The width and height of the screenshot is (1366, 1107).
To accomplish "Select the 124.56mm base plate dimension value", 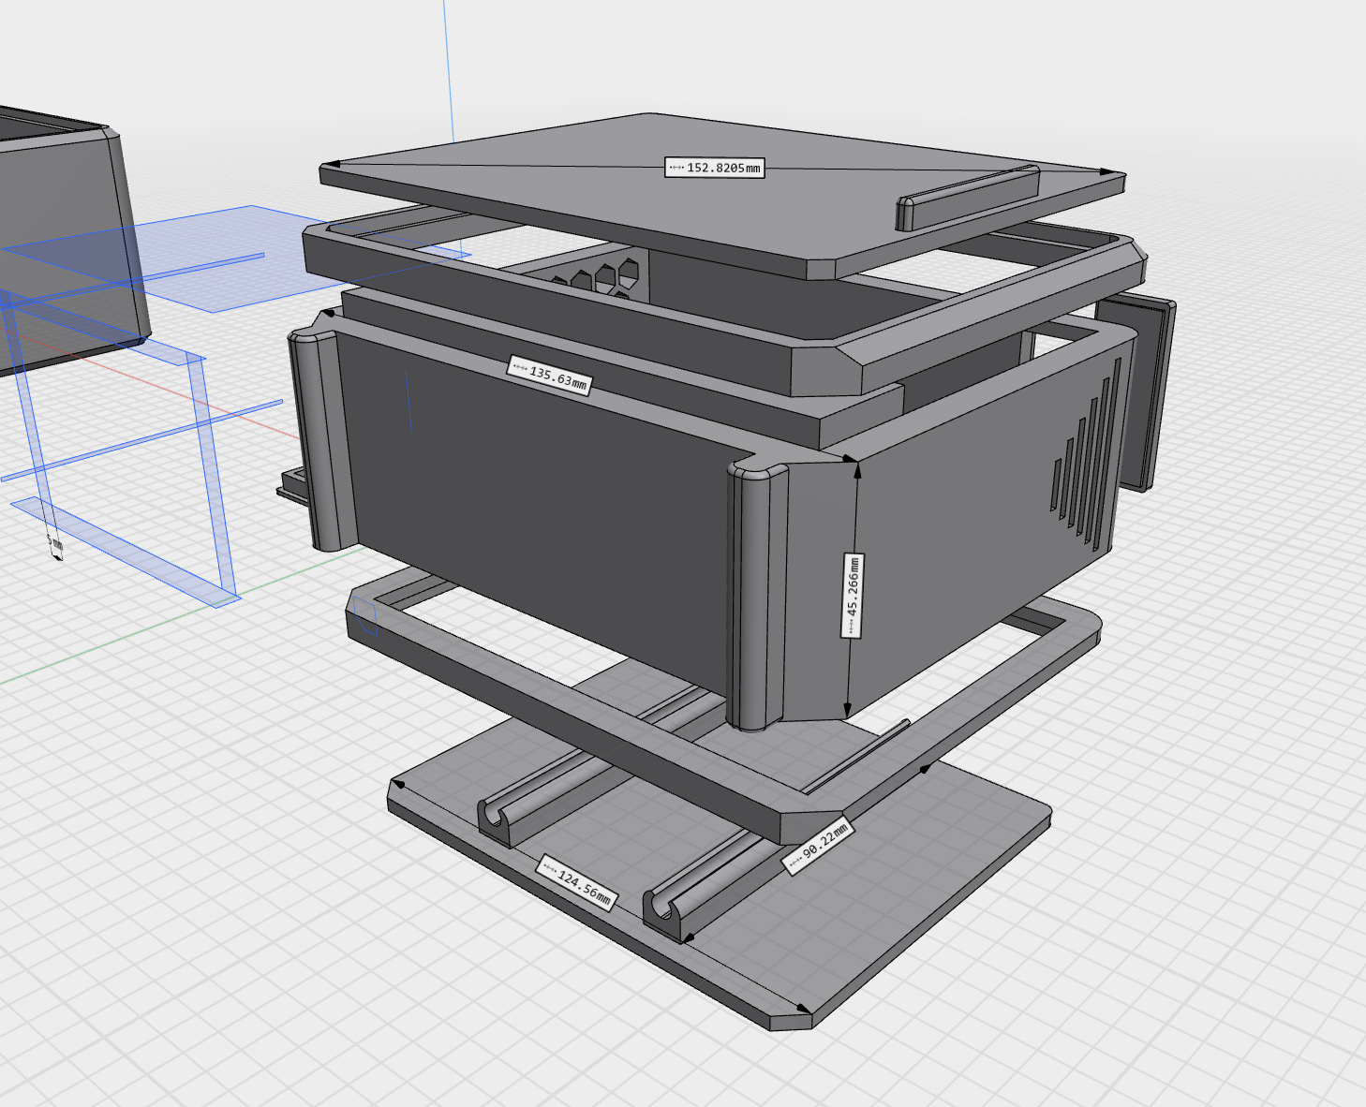I will (x=585, y=887).
